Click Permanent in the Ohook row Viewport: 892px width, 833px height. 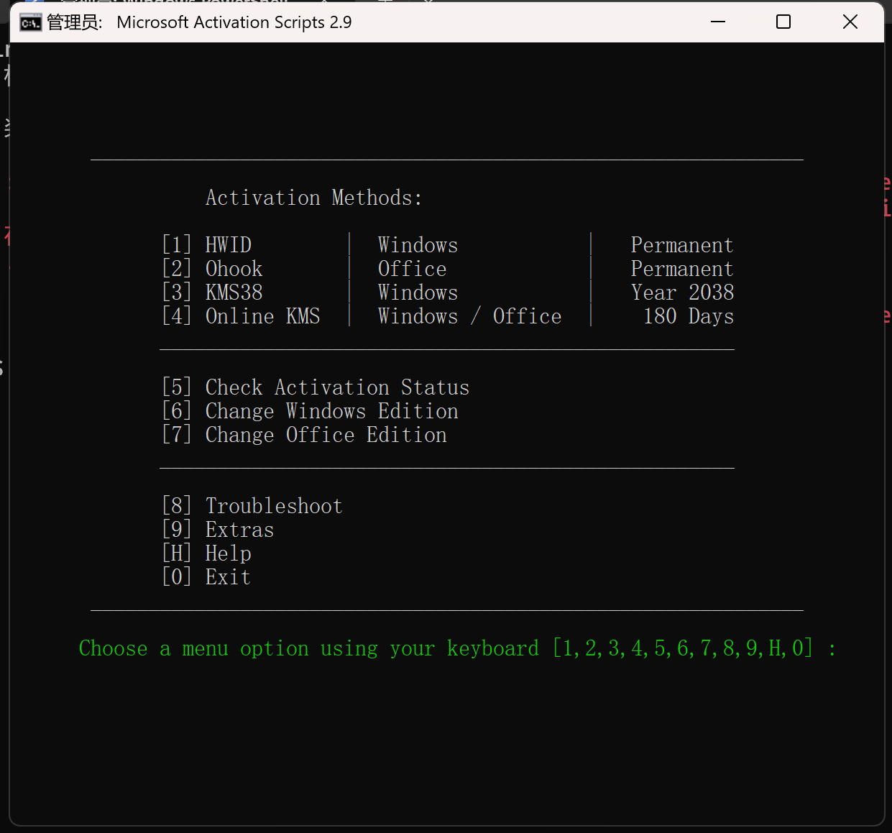tap(682, 269)
